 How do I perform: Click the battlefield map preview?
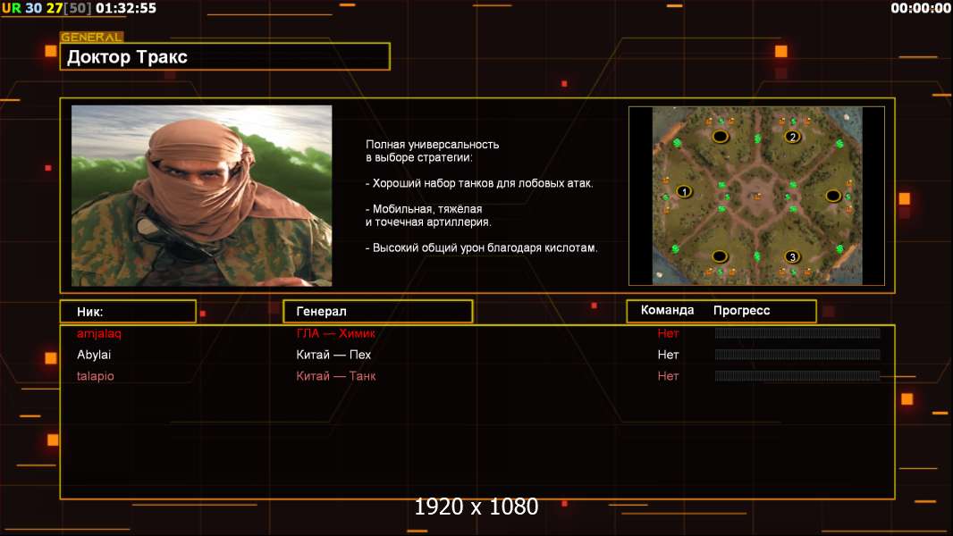[756, 196]
